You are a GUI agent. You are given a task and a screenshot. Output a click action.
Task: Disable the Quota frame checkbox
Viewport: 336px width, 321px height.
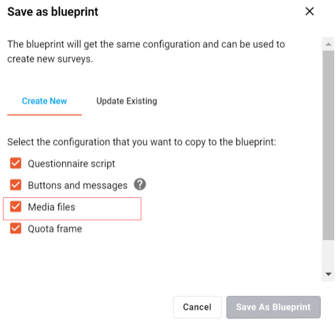pyautogui.click(x=16, y=228)
